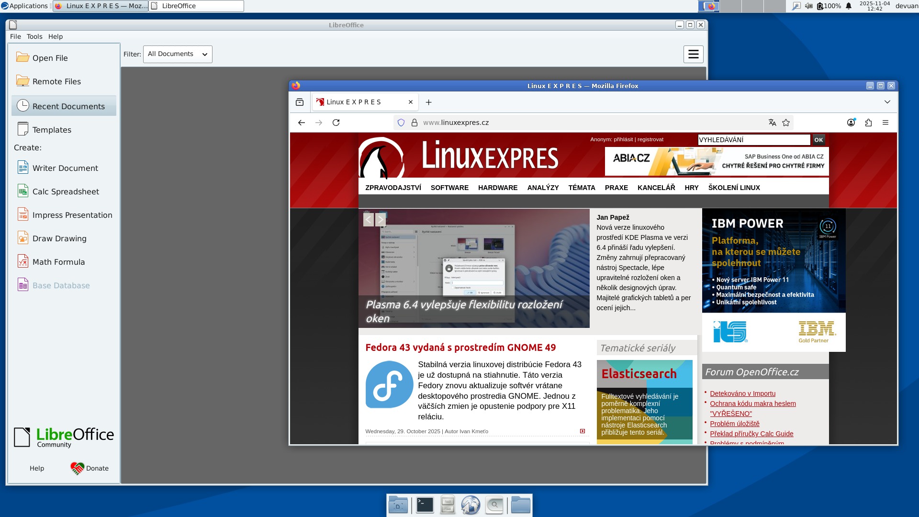Expand the Firefox list all tabs chevron
The image size is (919, 517).
point(887,102)
